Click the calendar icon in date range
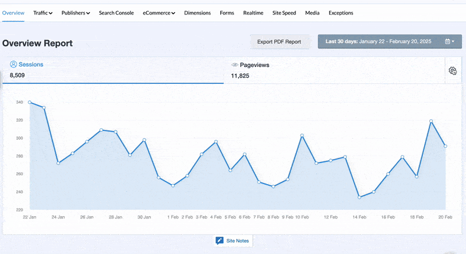The width and height of the screenshot is (466, 254). tap(447, 42)
